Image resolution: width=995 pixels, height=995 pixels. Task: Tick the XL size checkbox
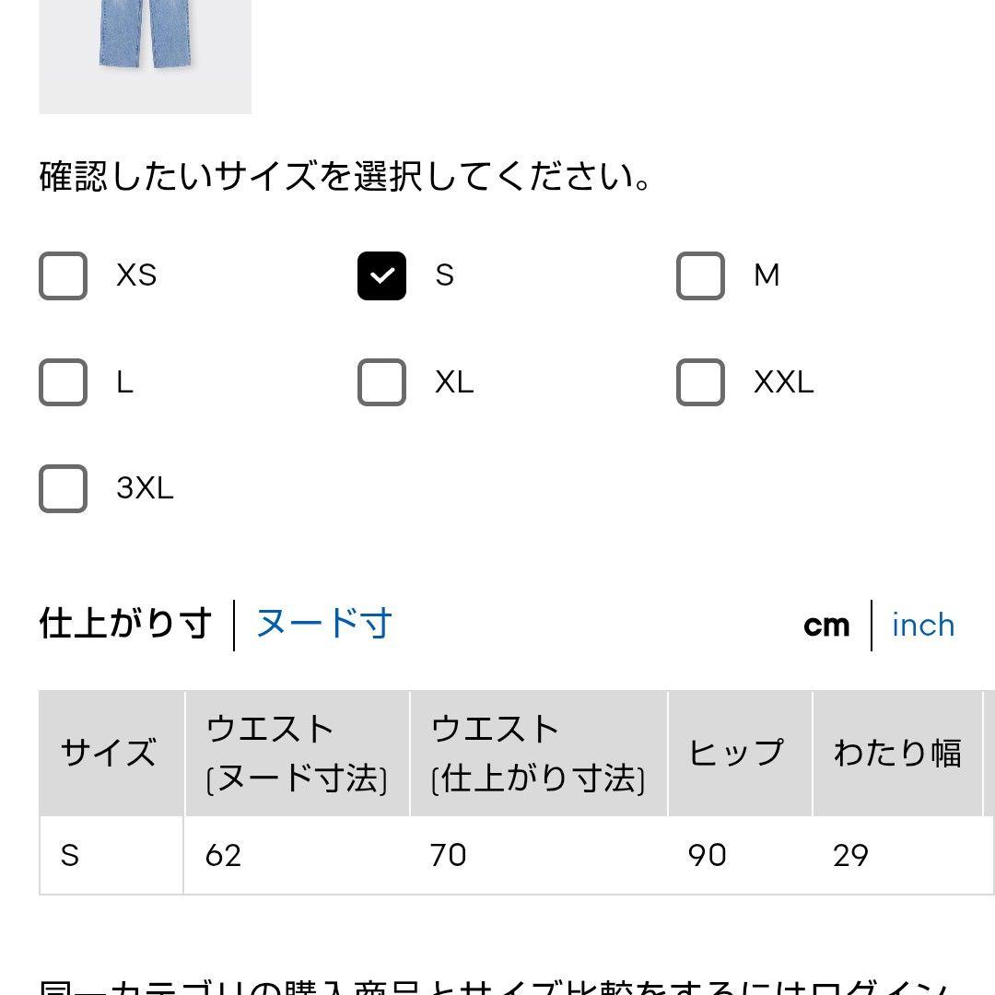tap(381, 382)
